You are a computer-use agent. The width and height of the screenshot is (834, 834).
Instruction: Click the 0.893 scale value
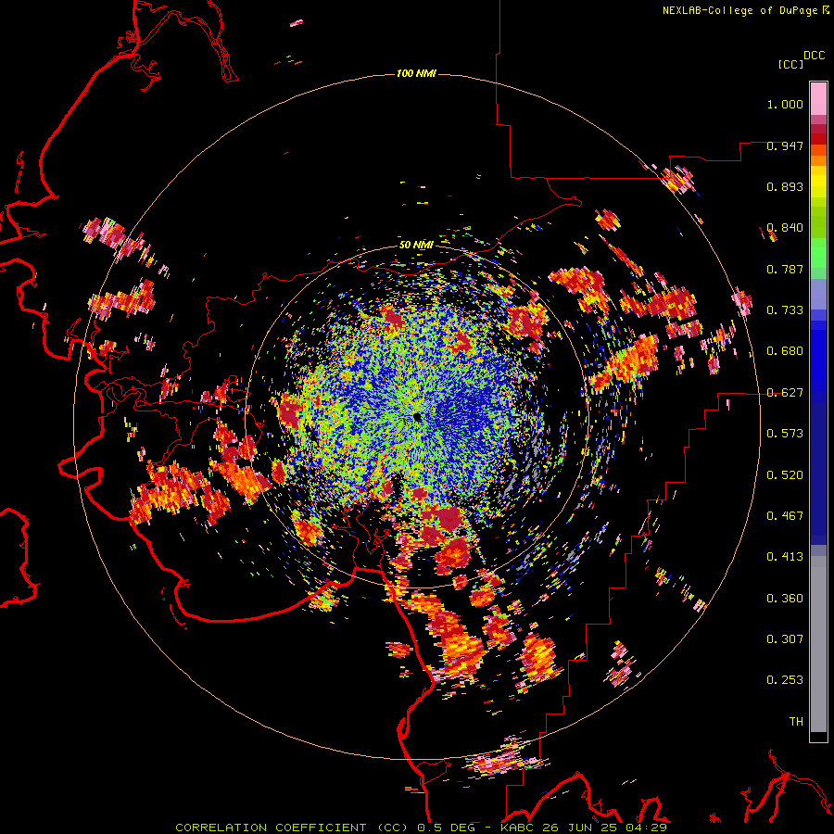pyautogui.click(x=785, y=186)
